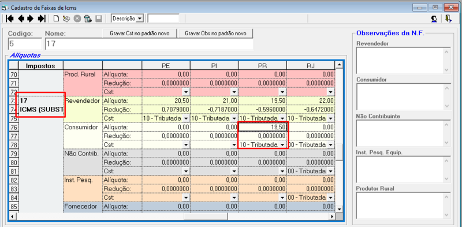Click the Nome field containing 17
Screen dimensions: 462x227
(149, 44)
